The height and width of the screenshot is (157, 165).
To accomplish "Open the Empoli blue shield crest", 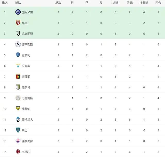I will tap(18, 55).
